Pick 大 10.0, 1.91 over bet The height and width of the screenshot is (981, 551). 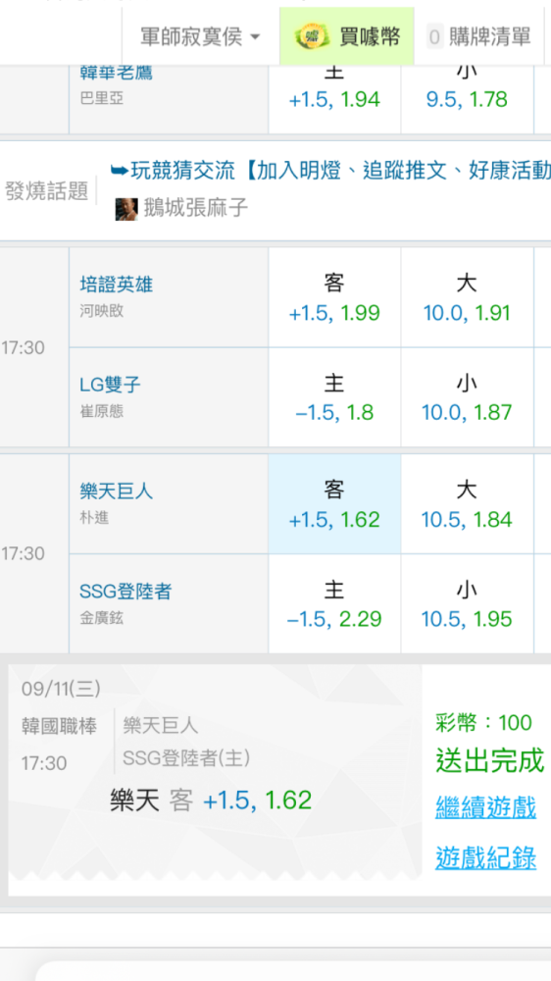pos(468,298)
